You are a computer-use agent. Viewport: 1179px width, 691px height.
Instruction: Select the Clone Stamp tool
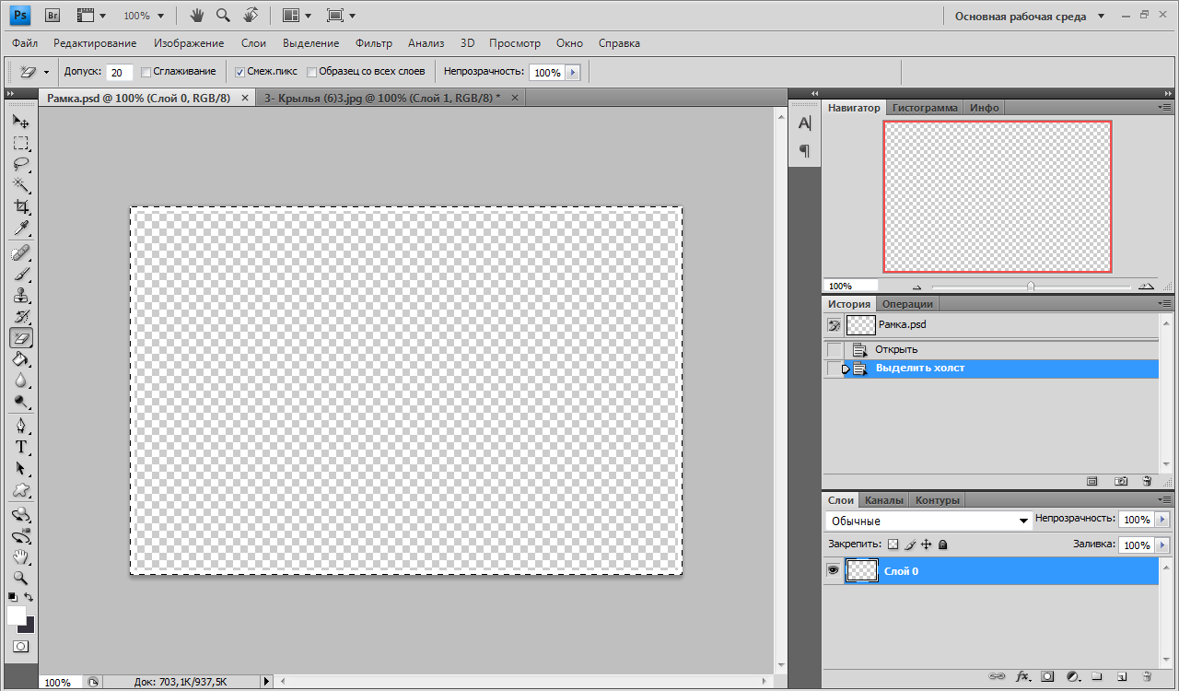coord(20,296)
